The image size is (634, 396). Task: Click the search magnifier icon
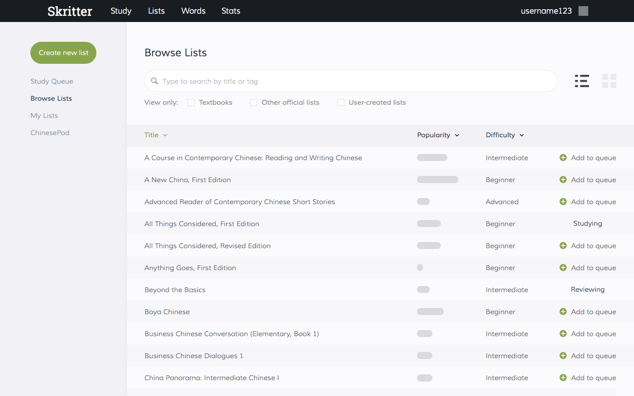(x=155, y=81)
